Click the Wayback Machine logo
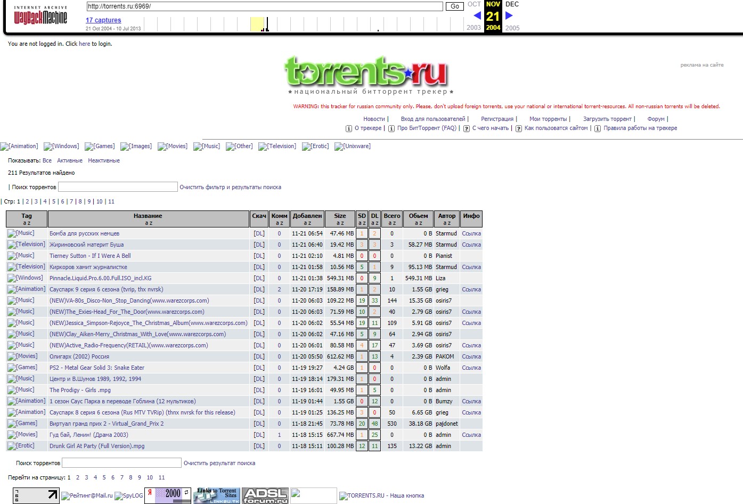Screen dimensions: 743x504 point(40,16)
